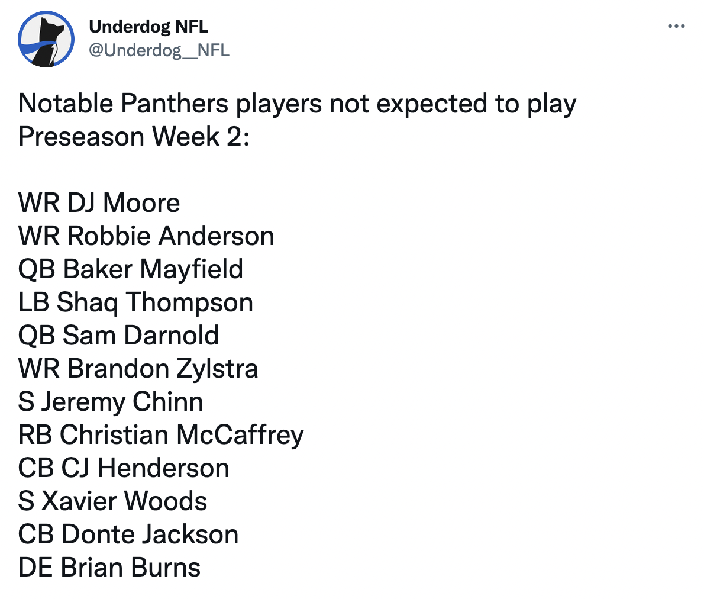
Task: Select the "LB Shaq Thompson" line
Action: point(135,302)
